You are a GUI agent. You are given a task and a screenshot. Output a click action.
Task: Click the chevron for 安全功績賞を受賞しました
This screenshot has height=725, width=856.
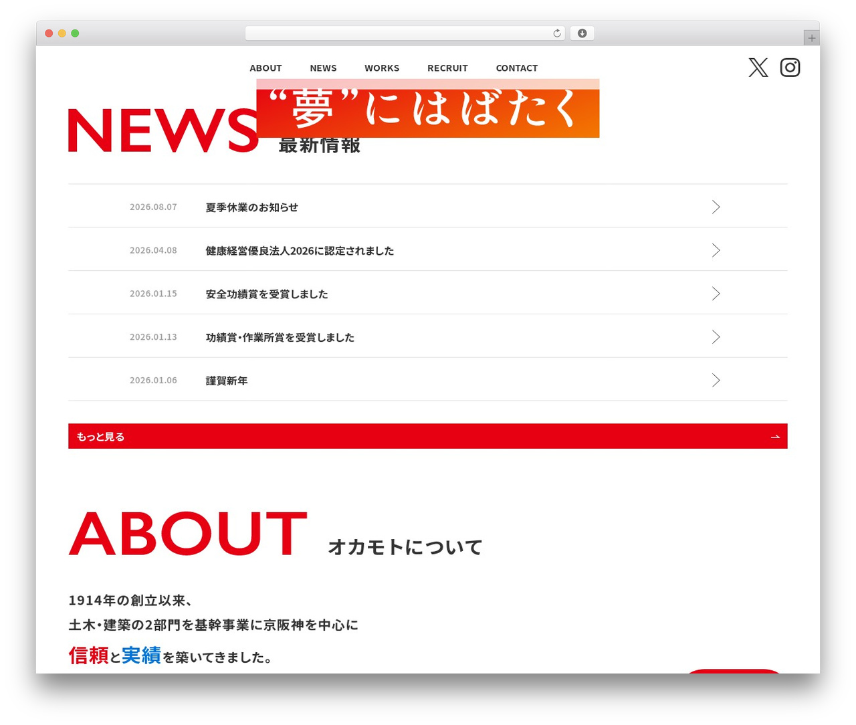pos(716,294)
